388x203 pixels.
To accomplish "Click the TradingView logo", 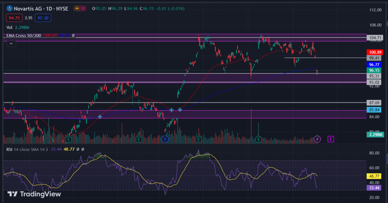I will point(34,194).
